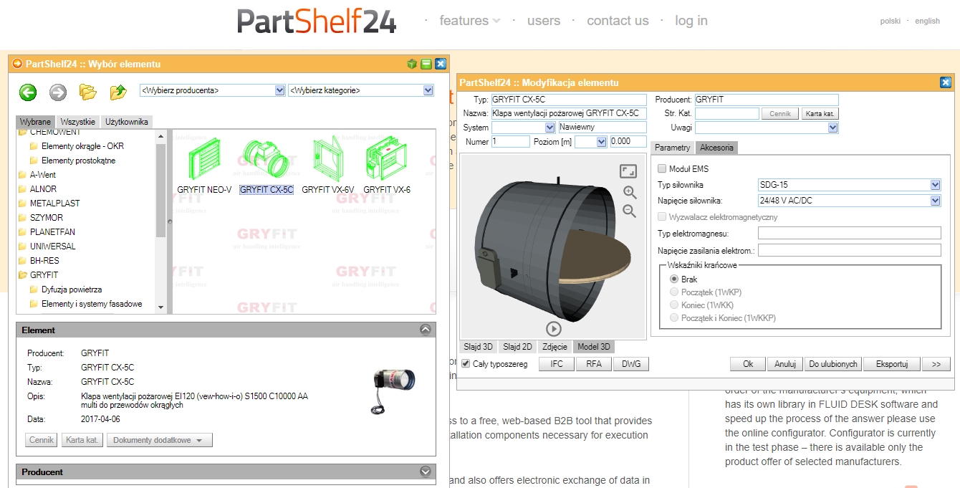Image resolution: width=960 pixels, height=488 pixels.
Task: Zoom out of the 3D model
Action: point(630,211)
